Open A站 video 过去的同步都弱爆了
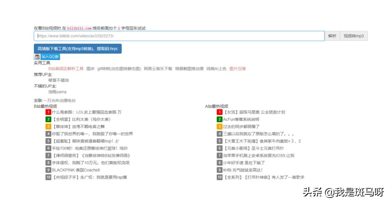Image resolution: width=390 pixels, height=203 pixels. 241,127
